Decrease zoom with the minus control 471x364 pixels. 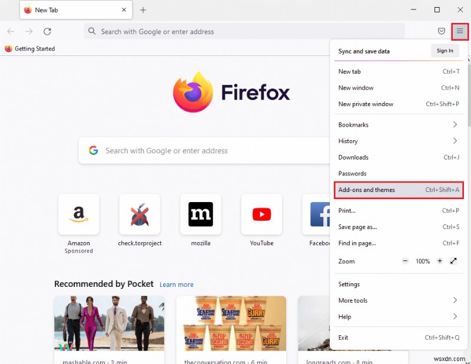pos(406,262)
